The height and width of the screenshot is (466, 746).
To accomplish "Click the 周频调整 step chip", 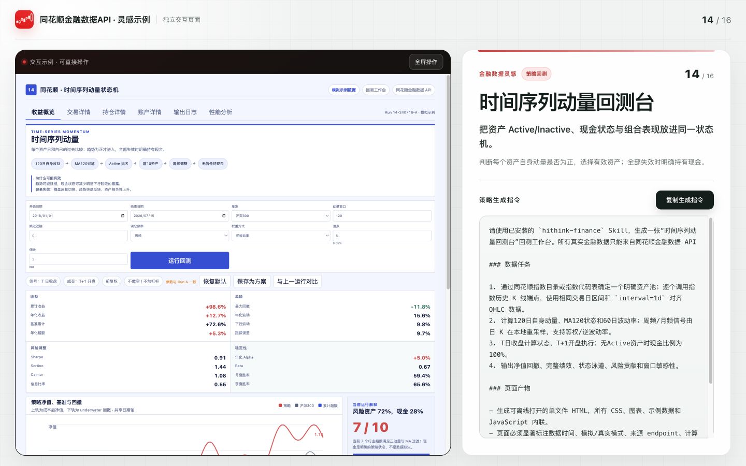I will tap(180, 164).
